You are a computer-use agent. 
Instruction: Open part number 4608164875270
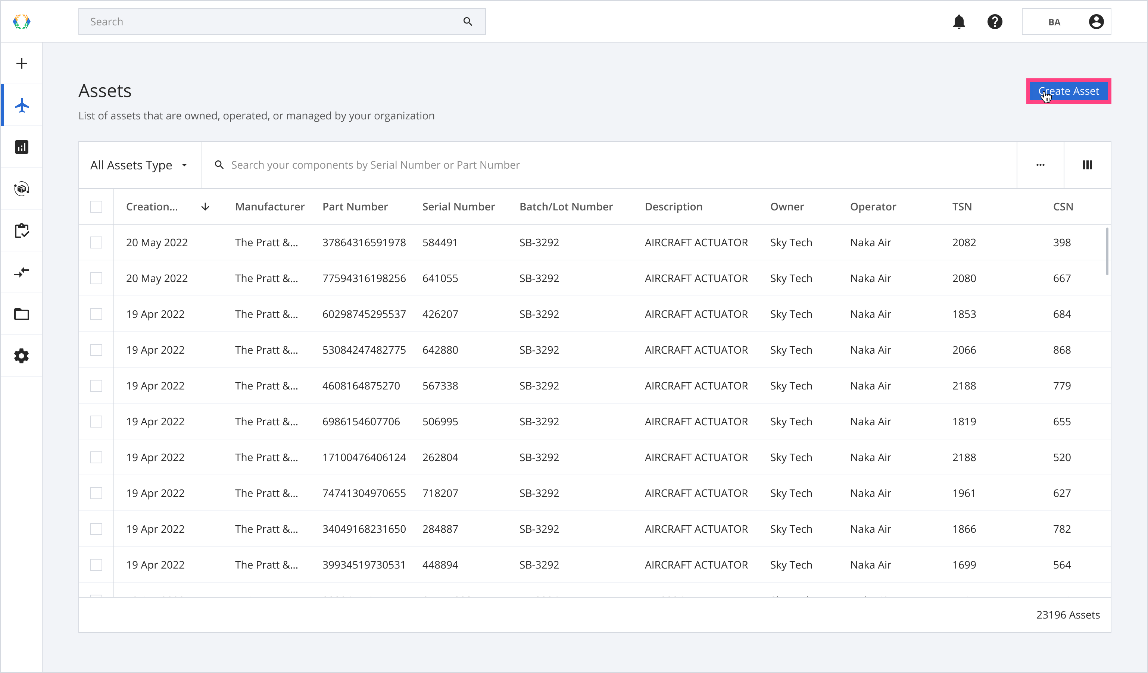[x=361, y=386]
